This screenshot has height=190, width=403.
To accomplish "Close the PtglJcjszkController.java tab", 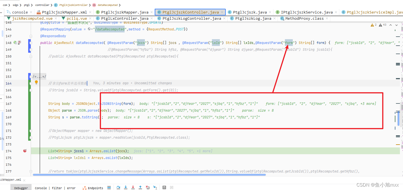I will 222,12.
